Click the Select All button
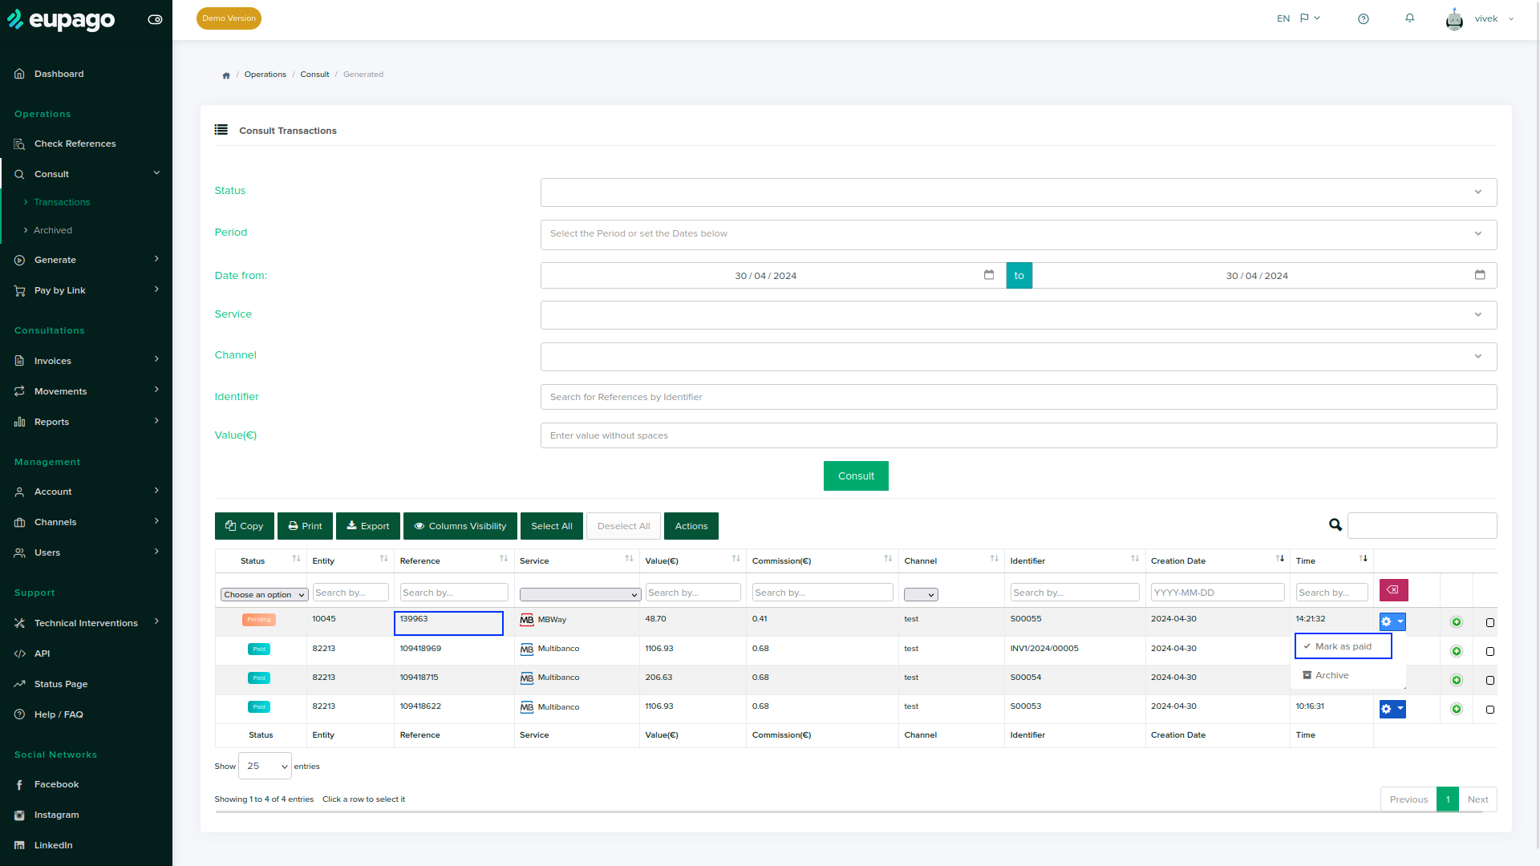The height and width of the screenshot is (866, 1540). click(x=552, y=526)
